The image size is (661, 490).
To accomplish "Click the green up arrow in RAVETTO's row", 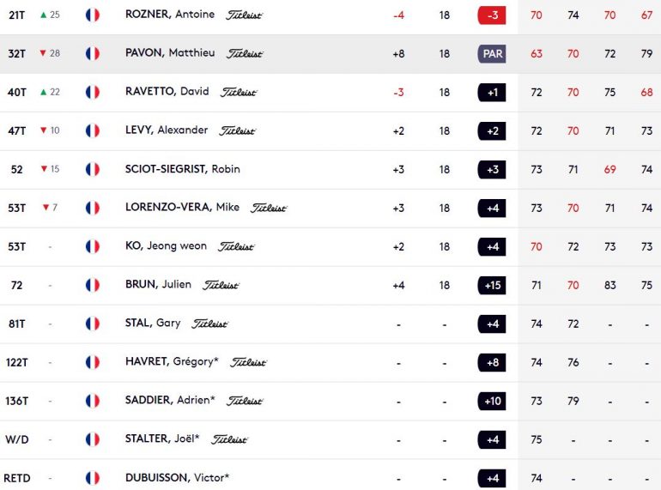I will [43, 92].
